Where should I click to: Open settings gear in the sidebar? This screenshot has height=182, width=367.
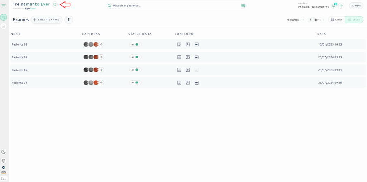coord(4,161)
